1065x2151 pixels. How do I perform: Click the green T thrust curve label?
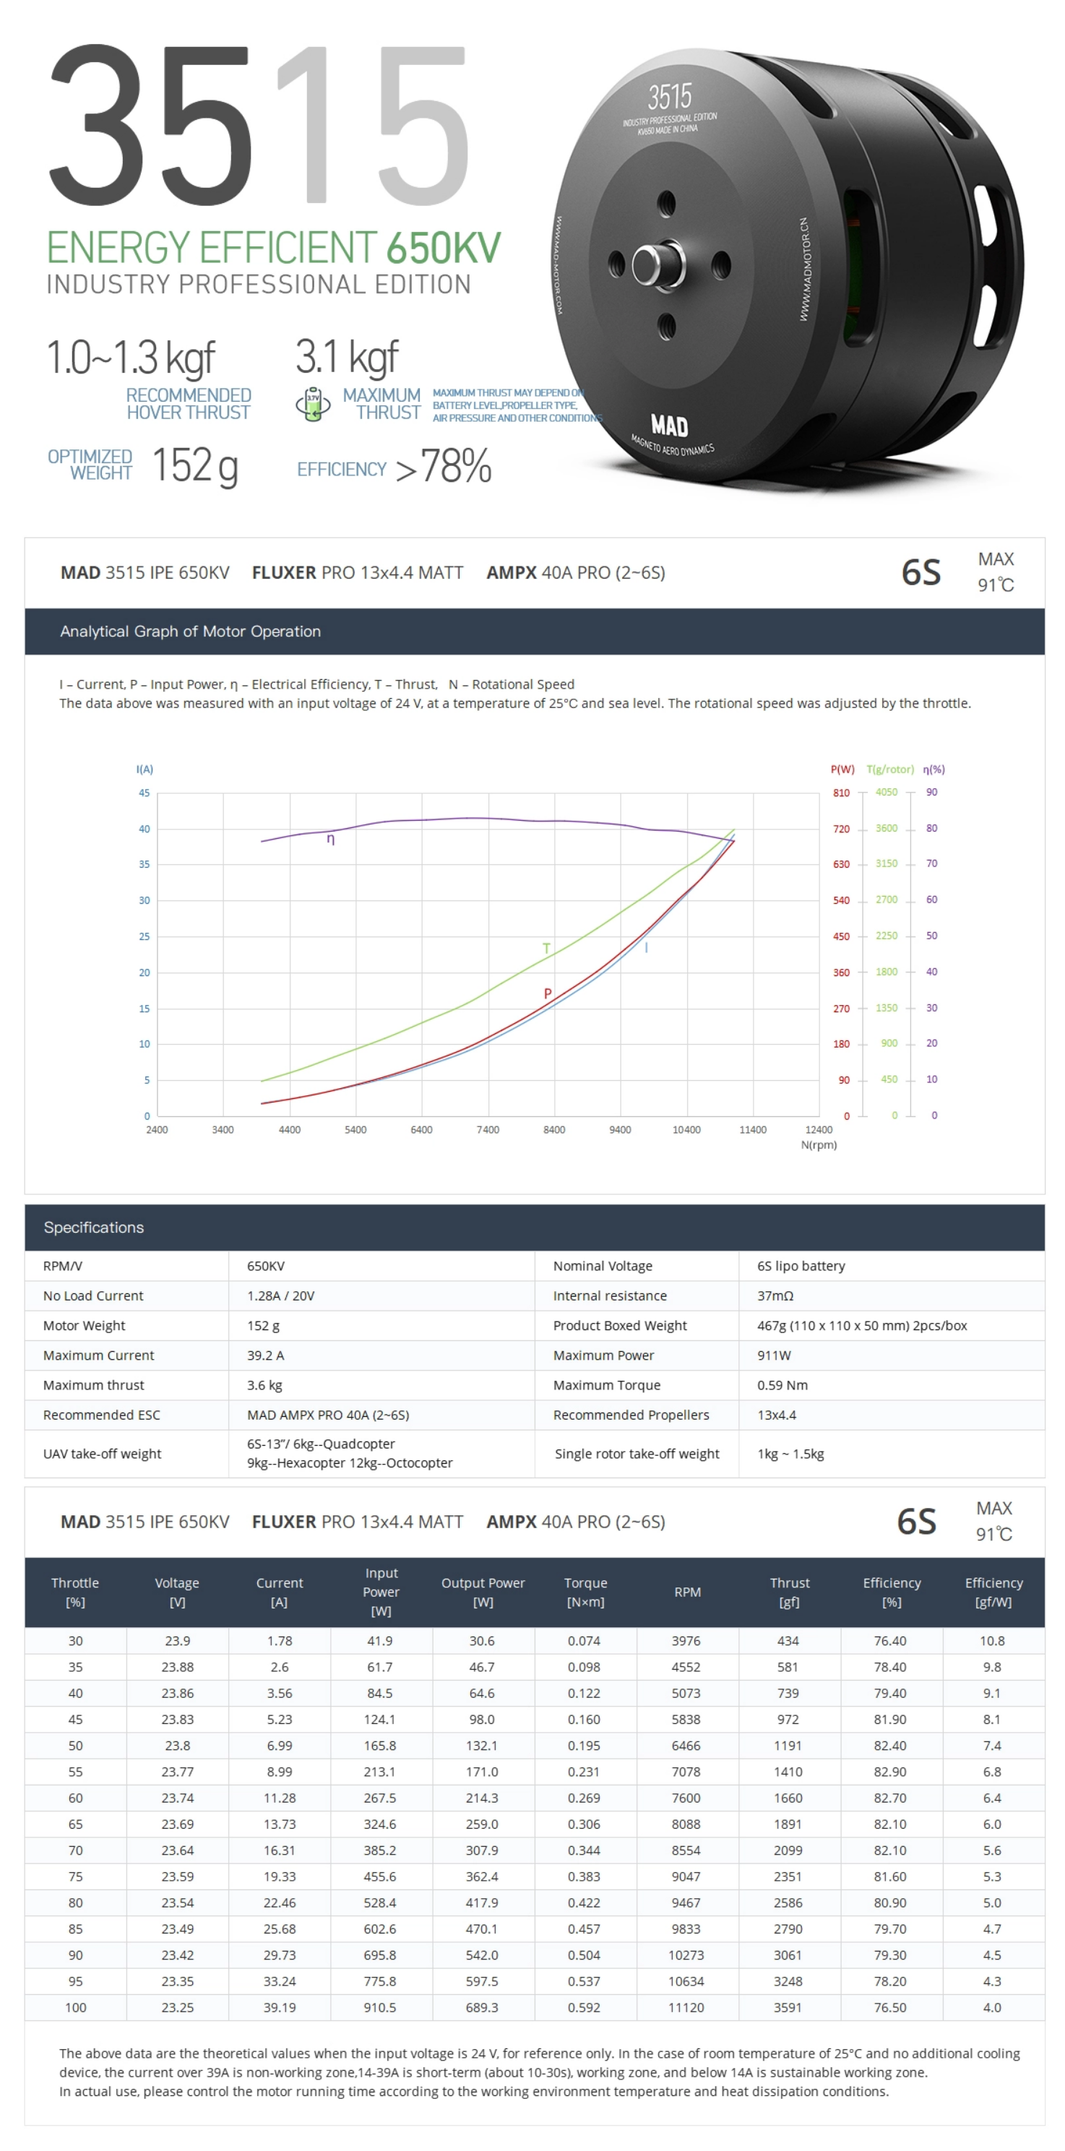click(546, 949)
